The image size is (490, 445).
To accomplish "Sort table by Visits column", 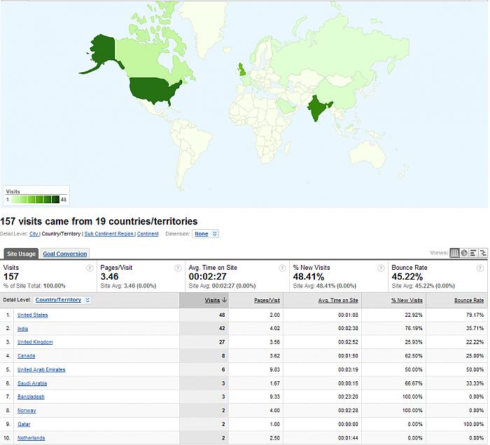I will (x=213, y=300).
